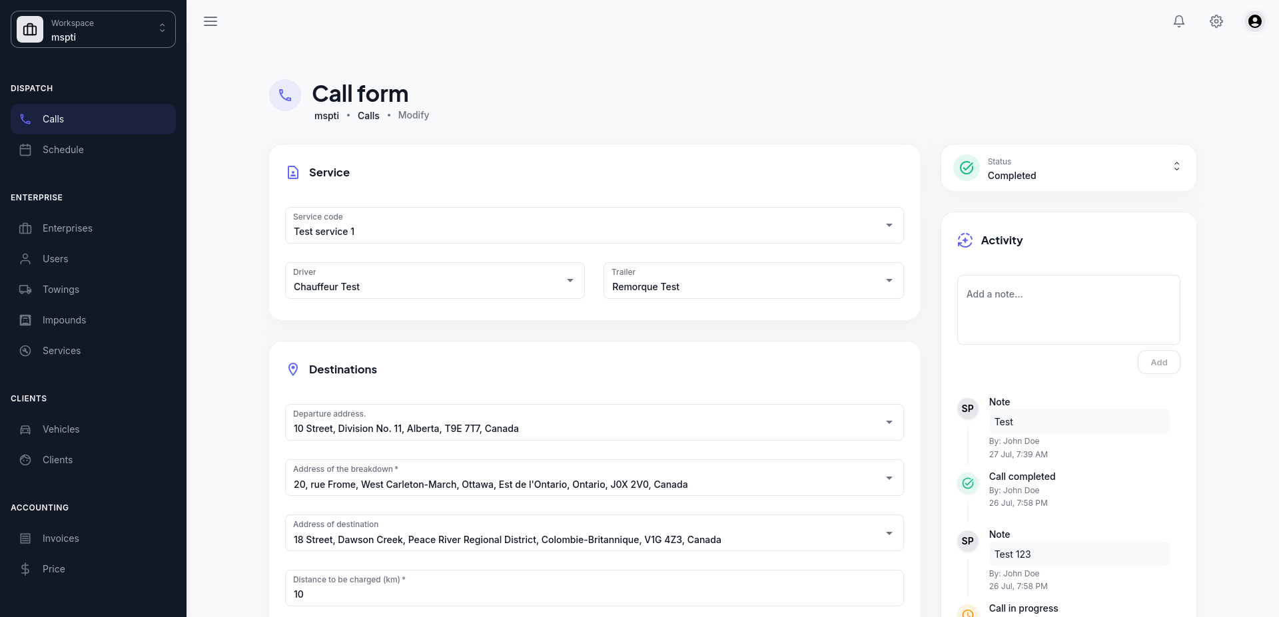This screenshot has height=617, width=1279.
Task: Open Schedule in the sidebar
Action: coord(63,150)
